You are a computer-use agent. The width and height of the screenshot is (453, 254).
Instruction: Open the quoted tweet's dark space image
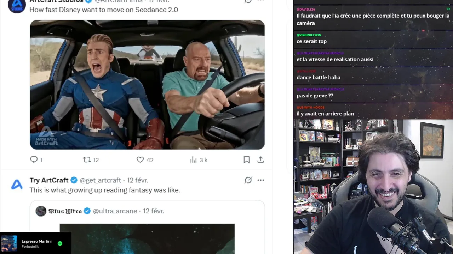tap(147, 239)
